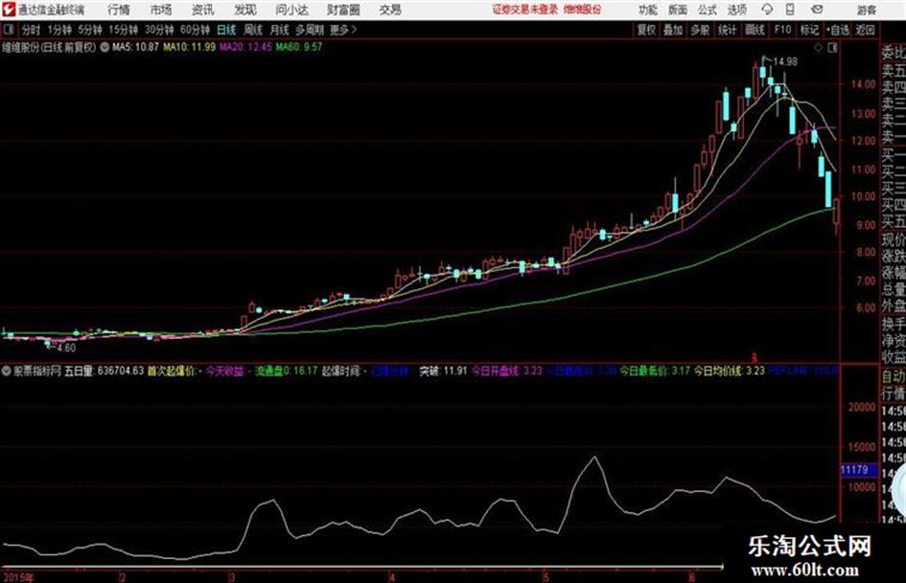Add stock via 自选 button

(x=837, y=30)
